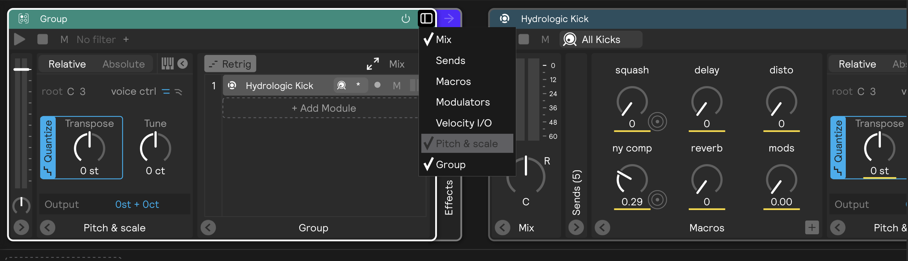
Task: Click the disto macro knob
Action: click(781, 102)
